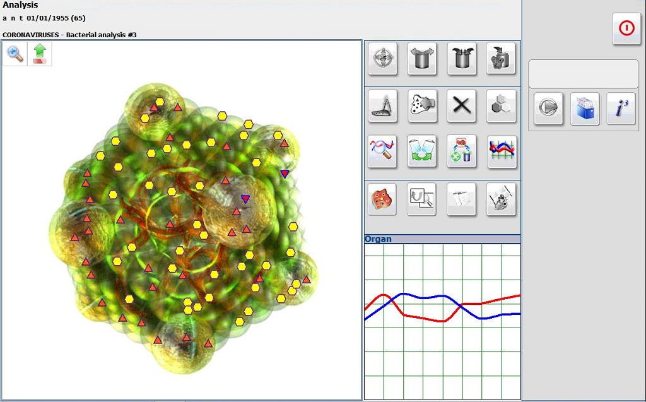Click the images with magnifier search icon
Screen dimensions: 646x402
pyautogui.click(x=422, y=199)
